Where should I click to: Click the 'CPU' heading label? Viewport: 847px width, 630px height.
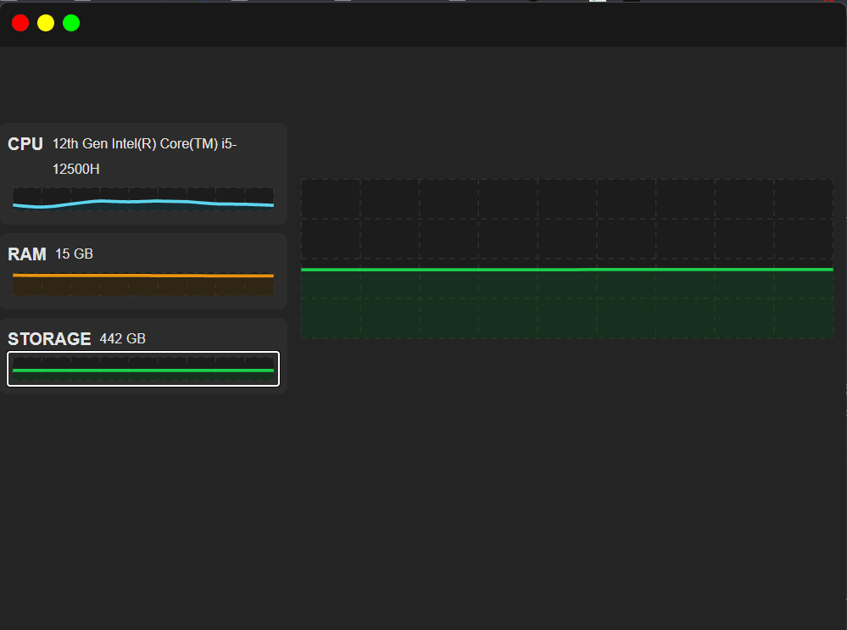coord(25,144)
